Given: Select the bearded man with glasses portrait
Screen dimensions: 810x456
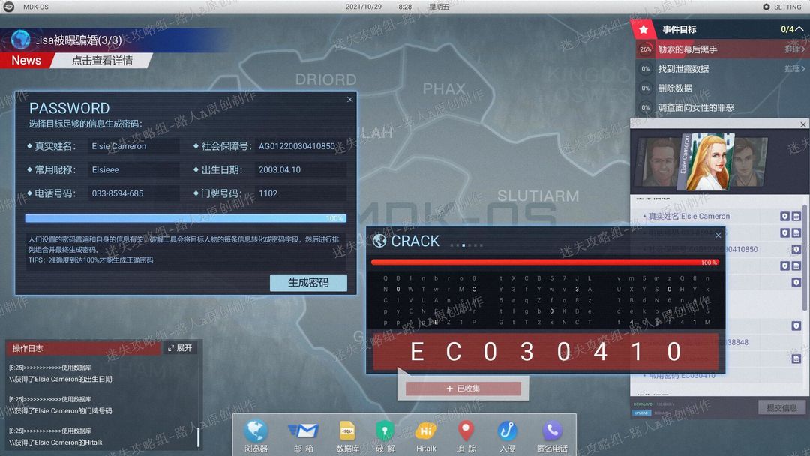Looking at the screenshot, I should point(658,162).
